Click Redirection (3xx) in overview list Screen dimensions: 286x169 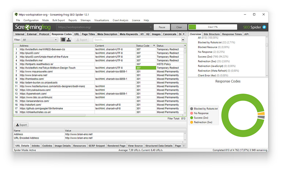pyautogui.click(x=214, y=61)
